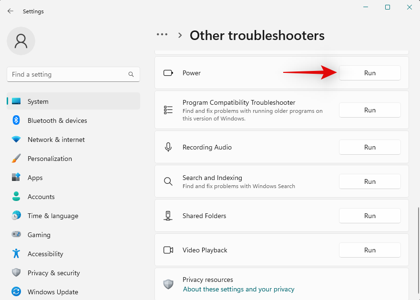
Task: Focus the Find a setting search box
Action: [73, 74]
